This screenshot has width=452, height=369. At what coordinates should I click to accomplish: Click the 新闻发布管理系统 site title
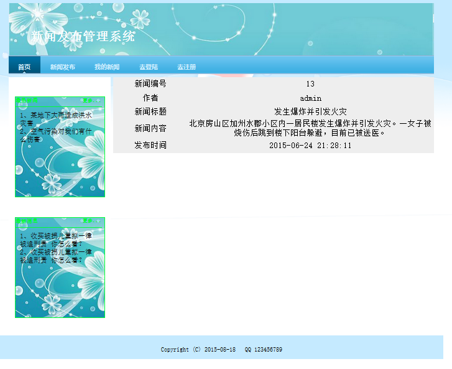click(x=83, y=36)
